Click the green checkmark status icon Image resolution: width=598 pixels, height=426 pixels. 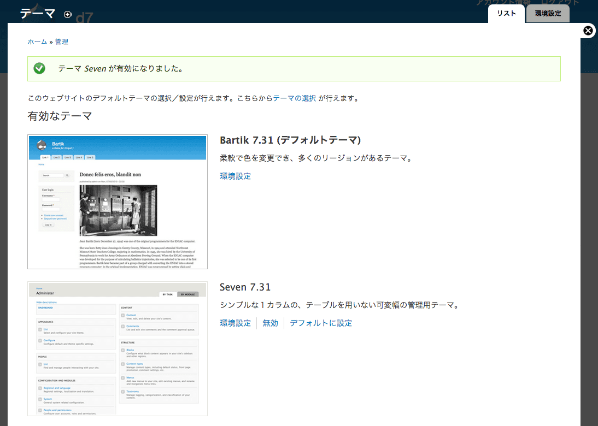39,69
